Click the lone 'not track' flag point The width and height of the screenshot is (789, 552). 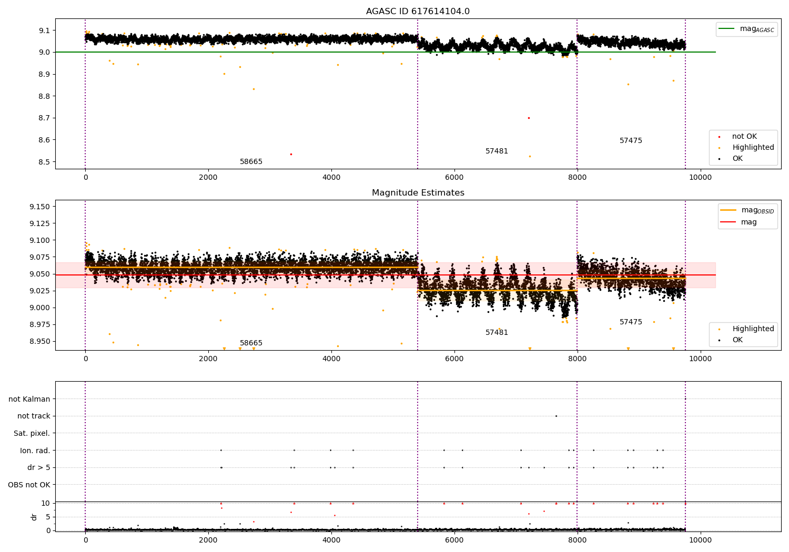(556, 416)
